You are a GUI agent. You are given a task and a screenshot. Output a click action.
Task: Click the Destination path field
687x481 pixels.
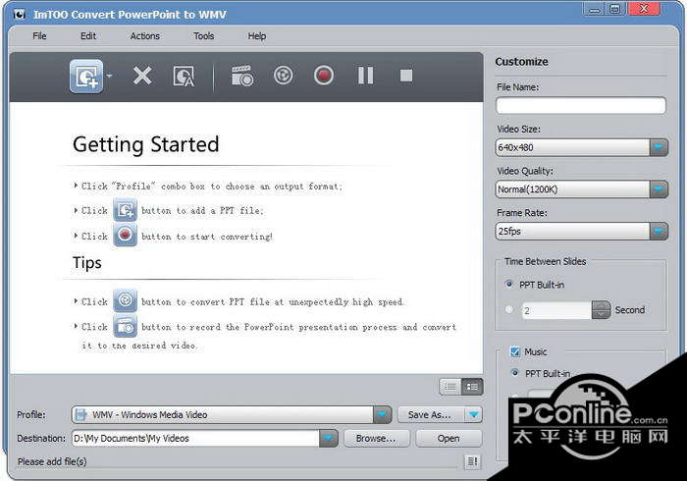[196, 438]
